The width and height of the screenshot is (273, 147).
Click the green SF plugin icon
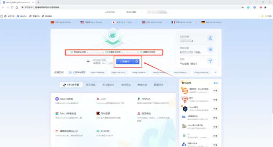pyautogui.click(x=184, y=136)
